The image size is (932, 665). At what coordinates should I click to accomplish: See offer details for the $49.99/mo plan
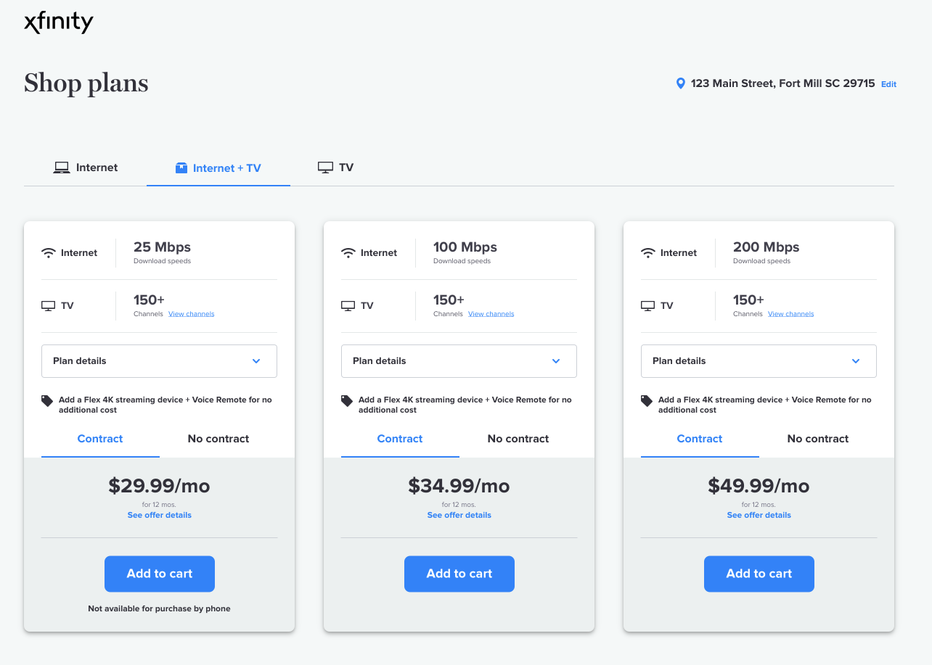(x=759, y=515)
